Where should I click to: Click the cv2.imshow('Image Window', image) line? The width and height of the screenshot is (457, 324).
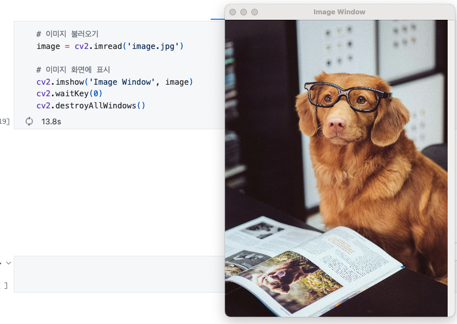point(114,82)
